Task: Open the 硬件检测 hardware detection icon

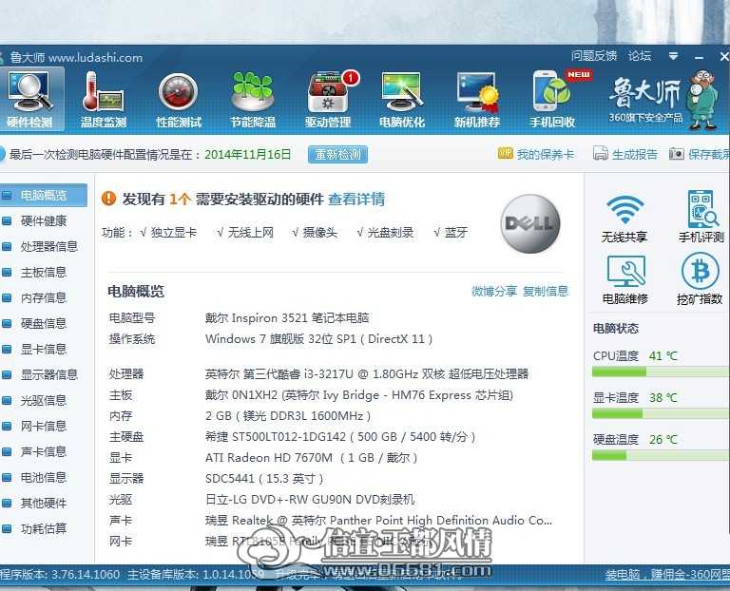Action: click(30, 99)
